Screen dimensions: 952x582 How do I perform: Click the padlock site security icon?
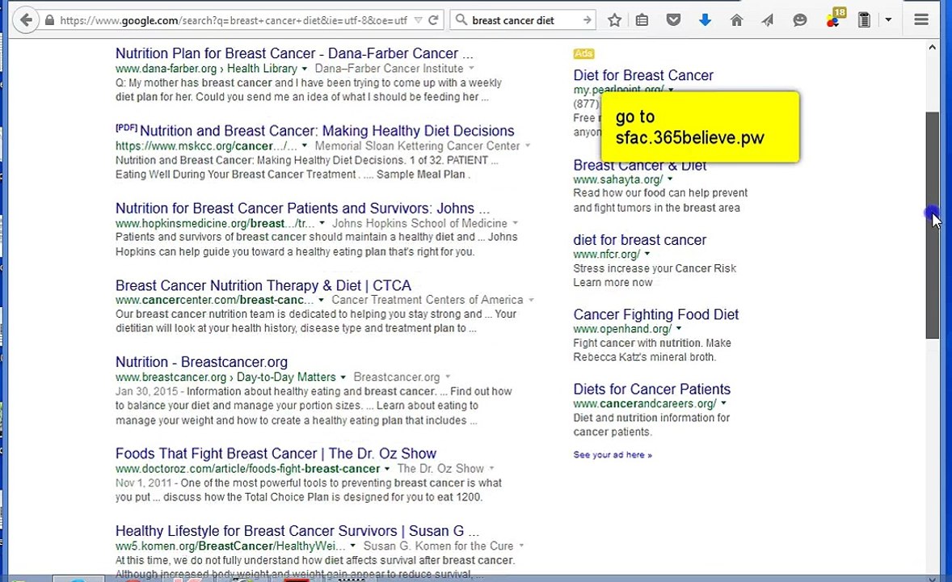tap(50, 20)
